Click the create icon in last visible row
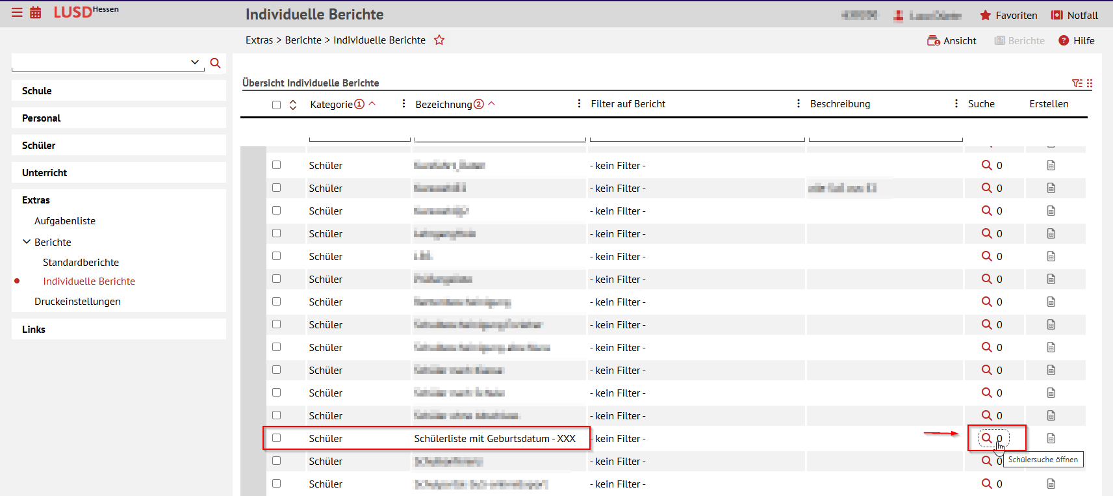Image resolution: width=1113 pixels, height=496 pixels. (1051, 484)
